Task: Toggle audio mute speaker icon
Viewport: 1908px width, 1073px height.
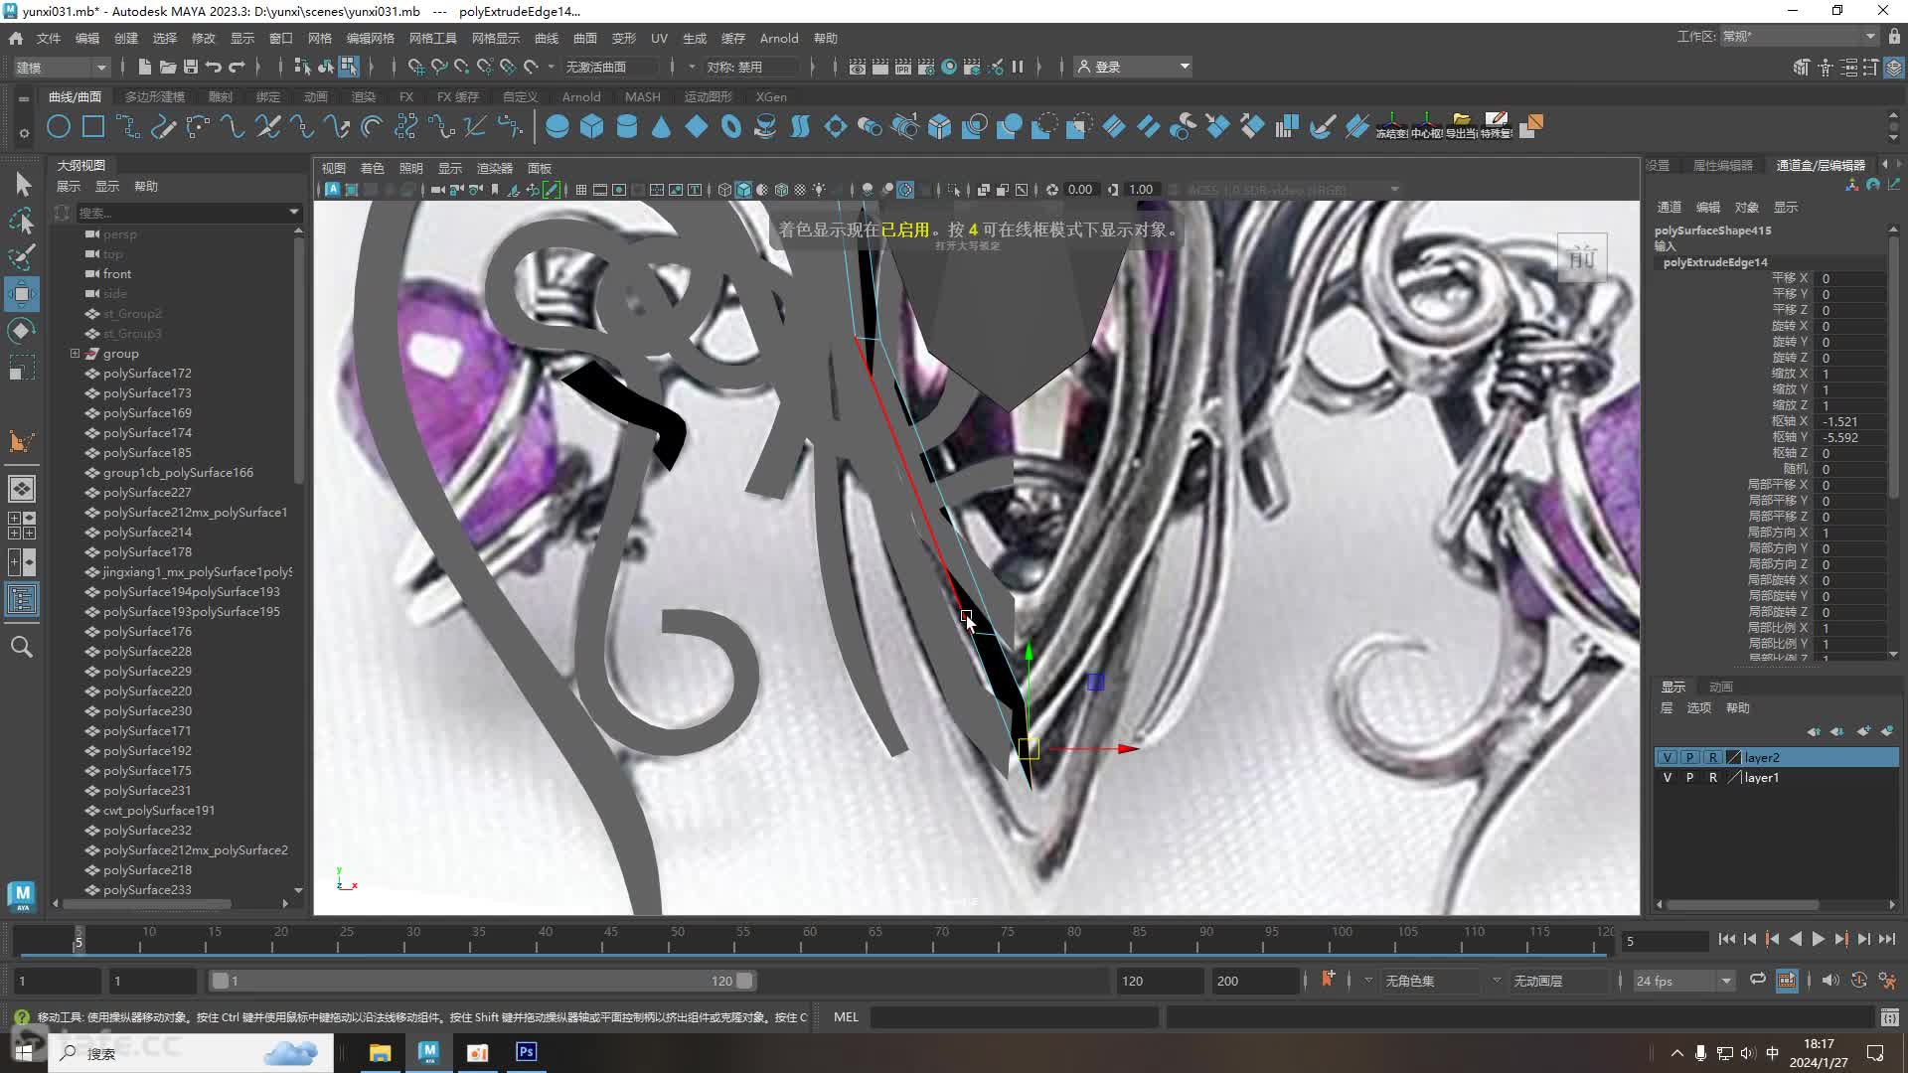Action: (x=1830, y=980)
